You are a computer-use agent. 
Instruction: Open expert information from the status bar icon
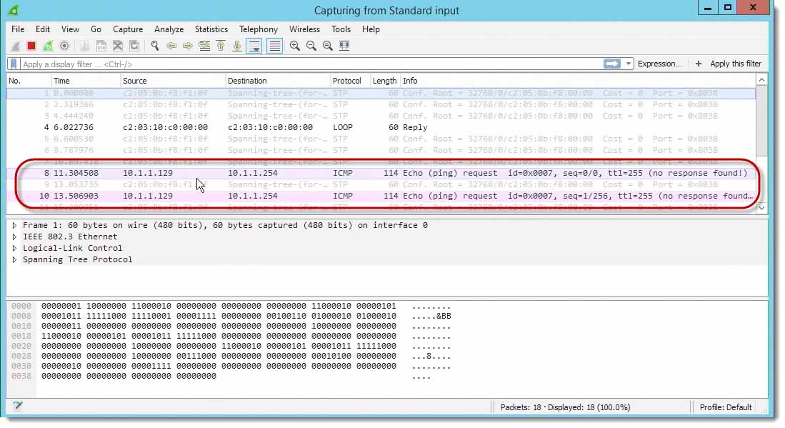coord(18,406)
